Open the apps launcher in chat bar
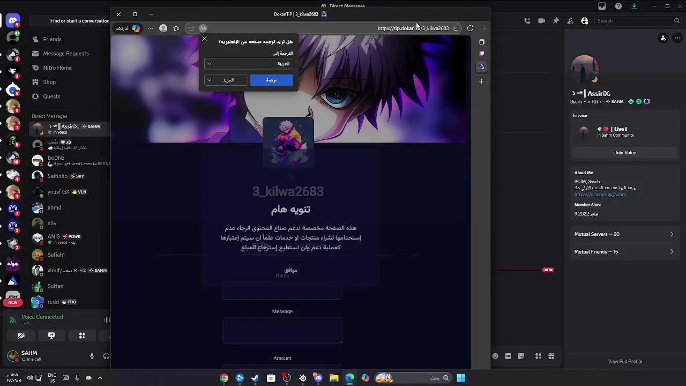 [x=538, y=356]
